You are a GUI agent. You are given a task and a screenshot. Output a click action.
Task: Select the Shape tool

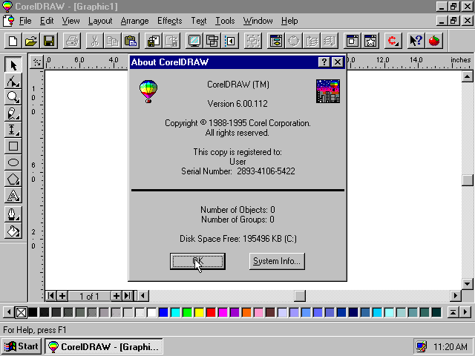pos(13,81)
